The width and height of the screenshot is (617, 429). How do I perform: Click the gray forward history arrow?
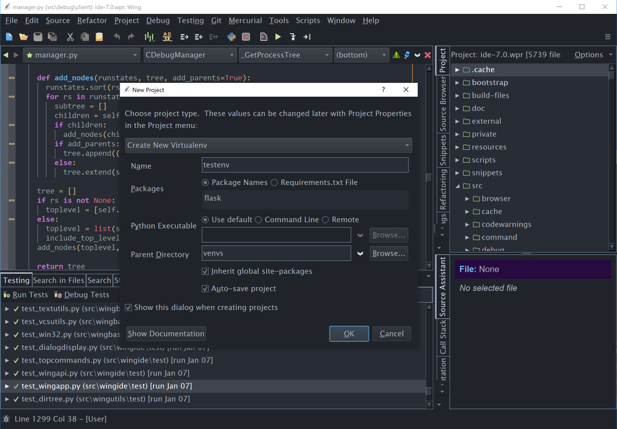(x=16, y=55)
